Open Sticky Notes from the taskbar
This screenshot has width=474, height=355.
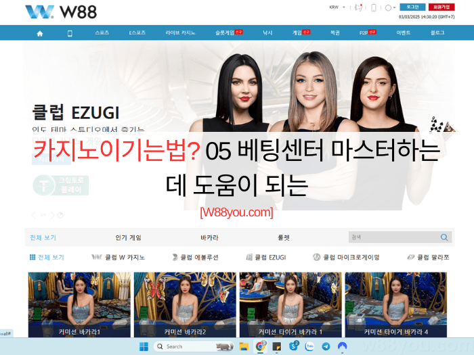click(x=276, y=346)
